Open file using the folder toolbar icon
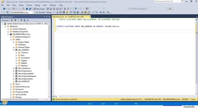198x111 pixels. tap(24, 9)
